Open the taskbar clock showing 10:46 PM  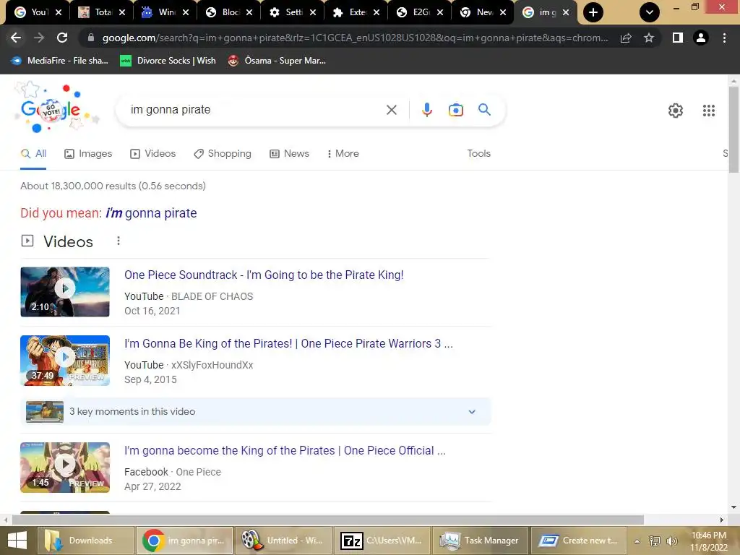709,541
